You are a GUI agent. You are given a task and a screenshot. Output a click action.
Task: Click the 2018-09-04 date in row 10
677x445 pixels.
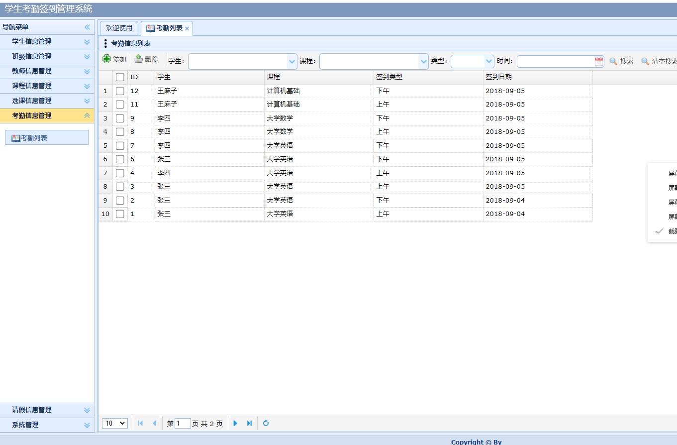click(x=505, y=214)
